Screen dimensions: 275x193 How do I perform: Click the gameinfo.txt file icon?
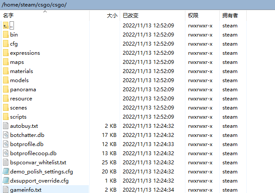(x=6, y=190)
